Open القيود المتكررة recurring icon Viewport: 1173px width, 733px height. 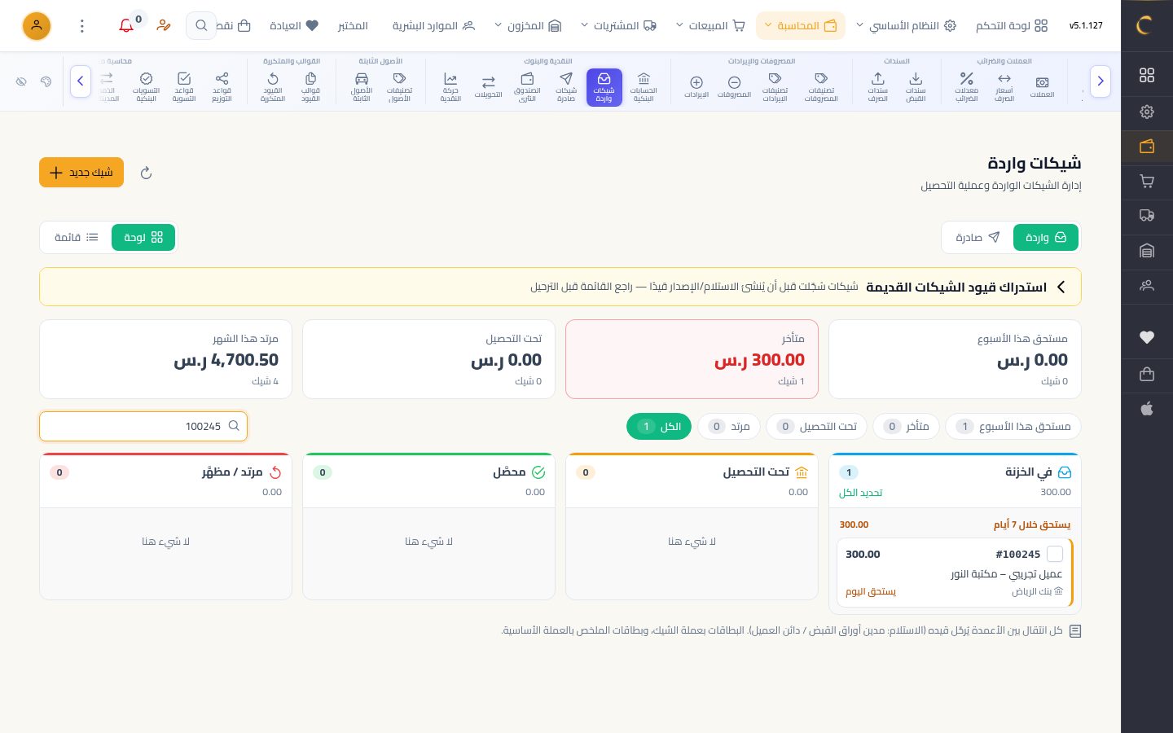click(x=273, y=87)
